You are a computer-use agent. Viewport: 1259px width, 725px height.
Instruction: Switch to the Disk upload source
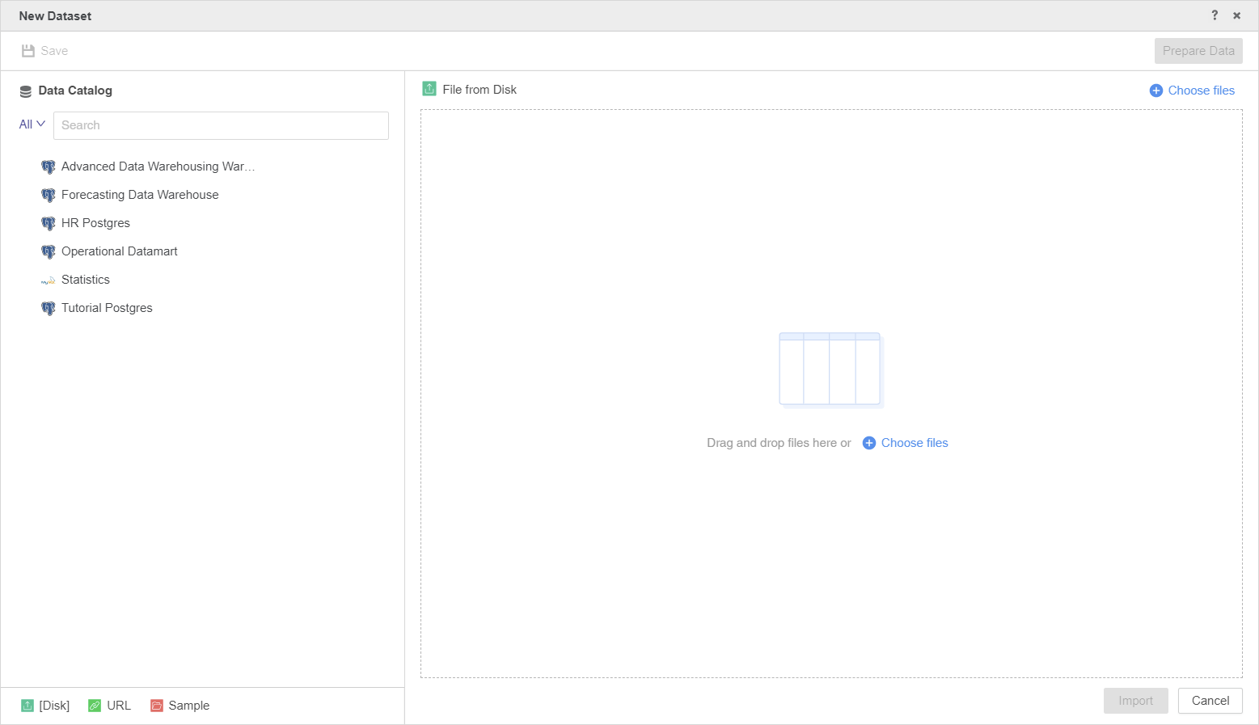point(46,706)
